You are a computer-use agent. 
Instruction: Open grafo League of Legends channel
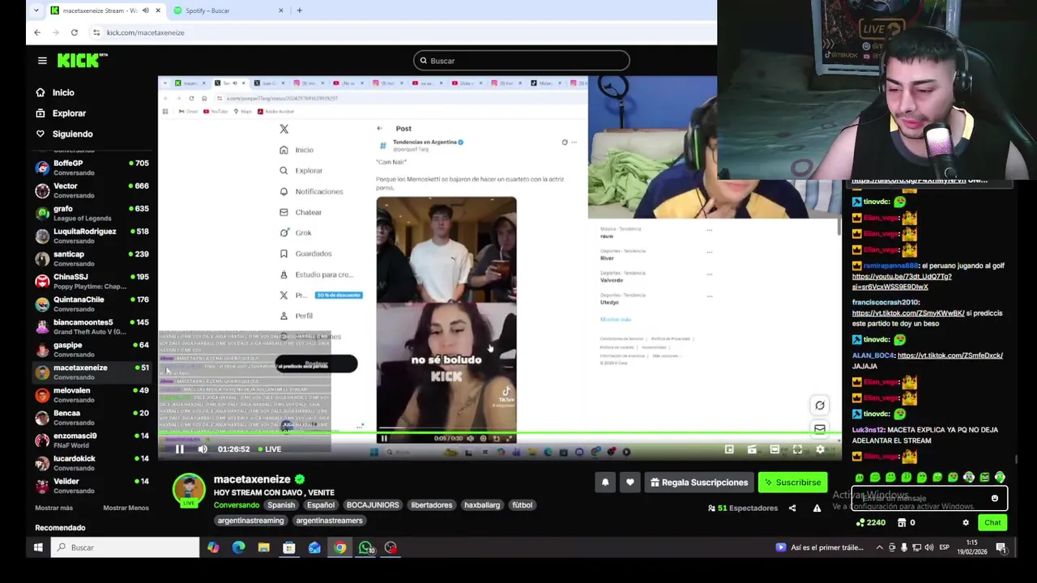pos(92,213)
